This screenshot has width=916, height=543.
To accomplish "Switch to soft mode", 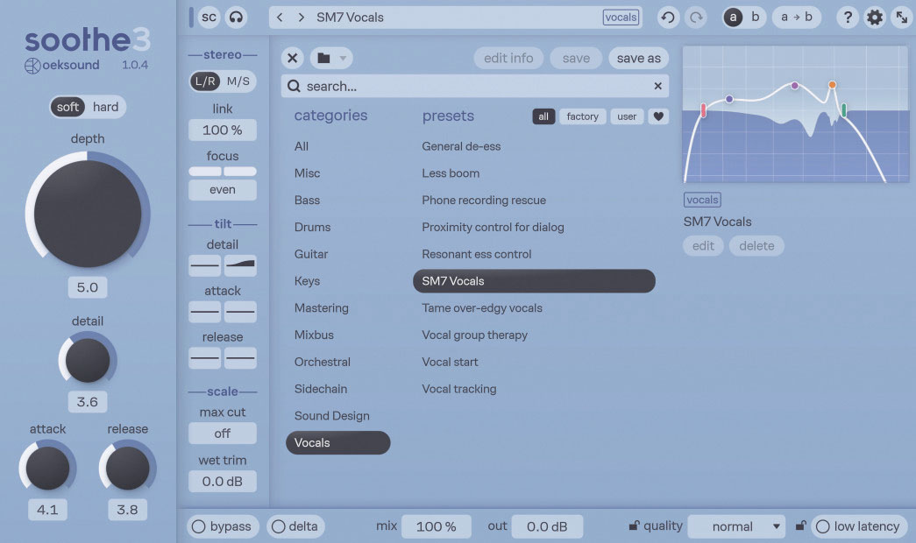I will tap(67, 107).
